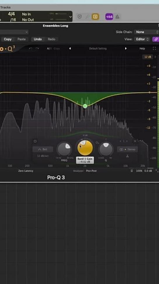Open the plugin preset dropdown
Viewport: 159px width, 284px height.
click(x=14, y=32)
